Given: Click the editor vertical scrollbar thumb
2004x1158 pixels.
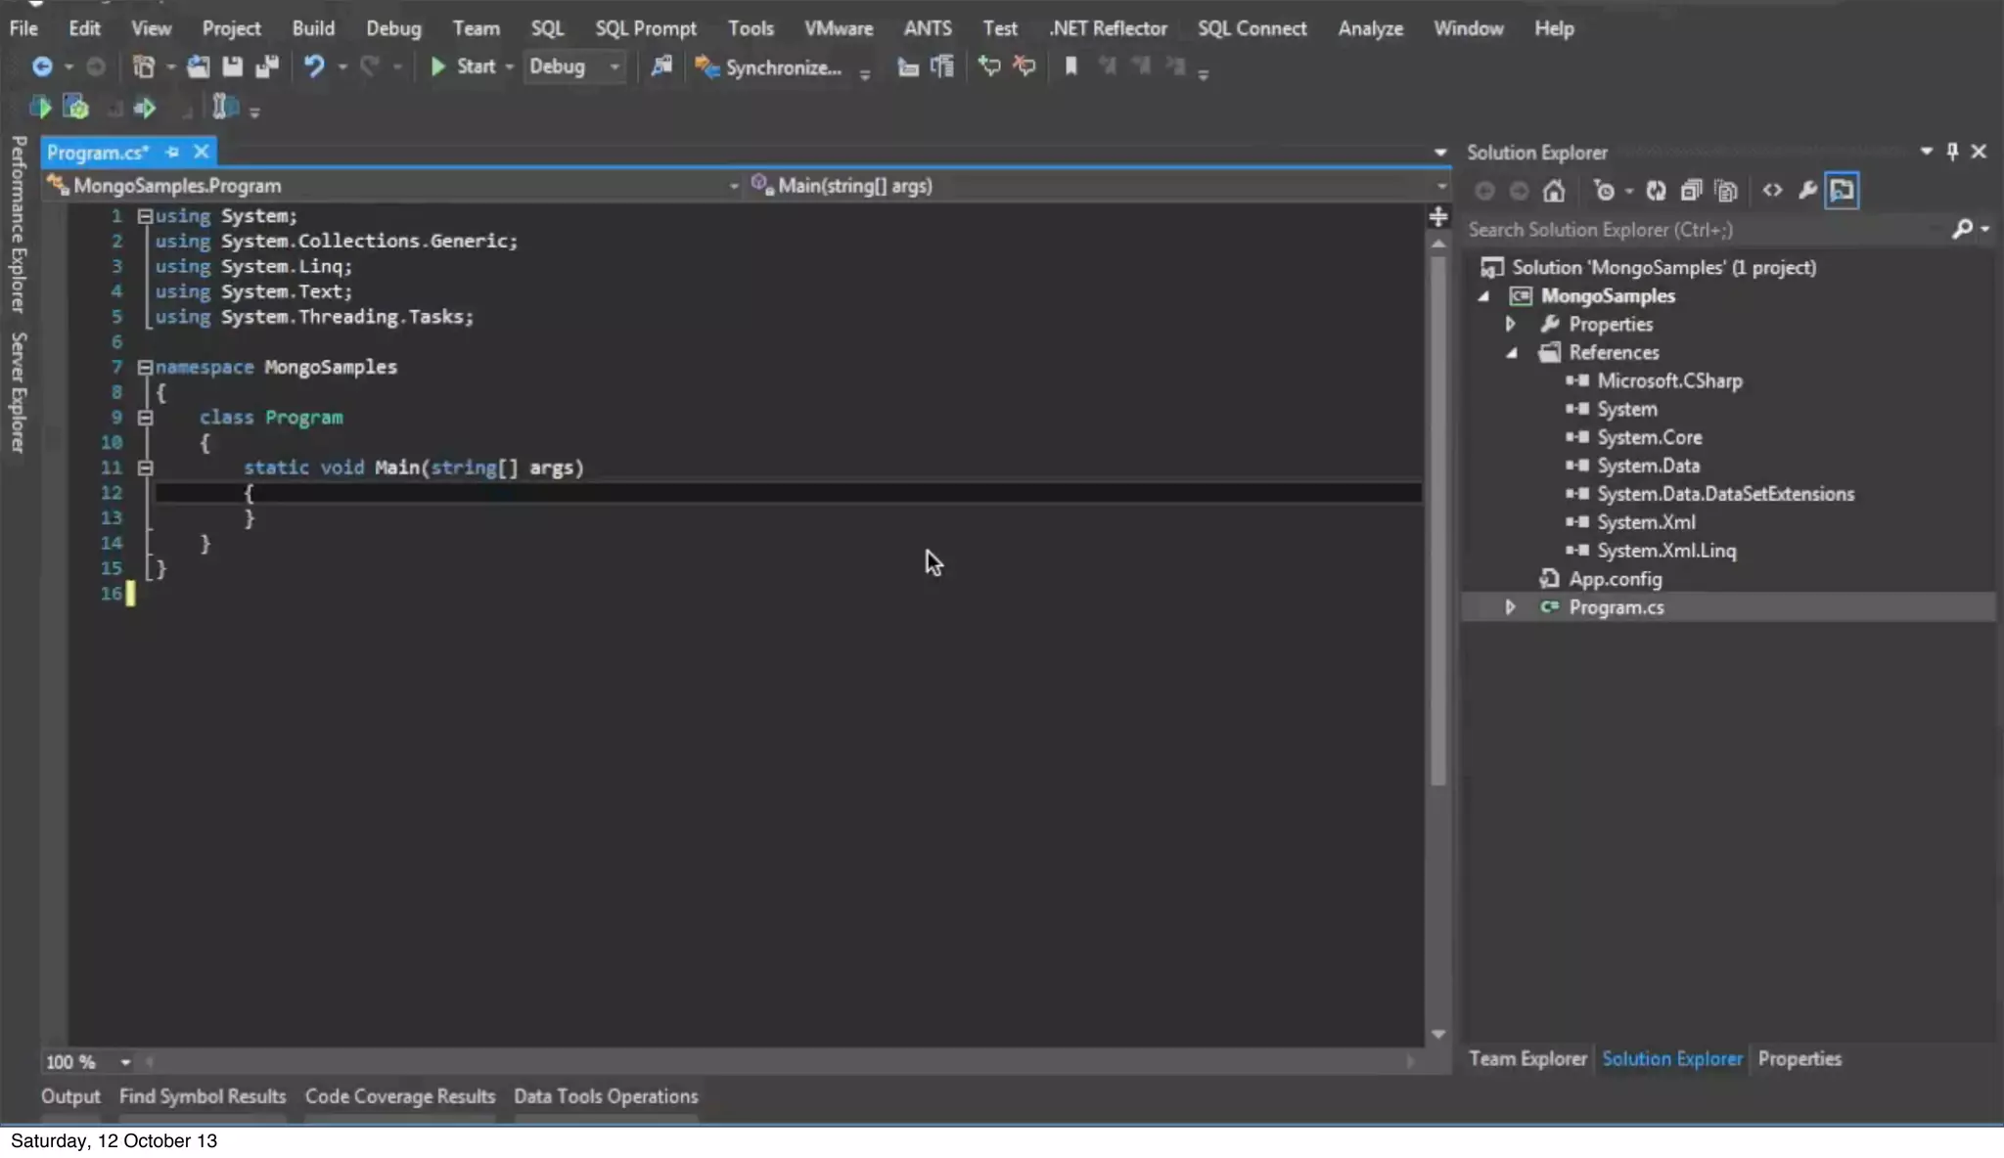Looking at the screenshot, I should pyautogui.click(x=1438, y=519).
